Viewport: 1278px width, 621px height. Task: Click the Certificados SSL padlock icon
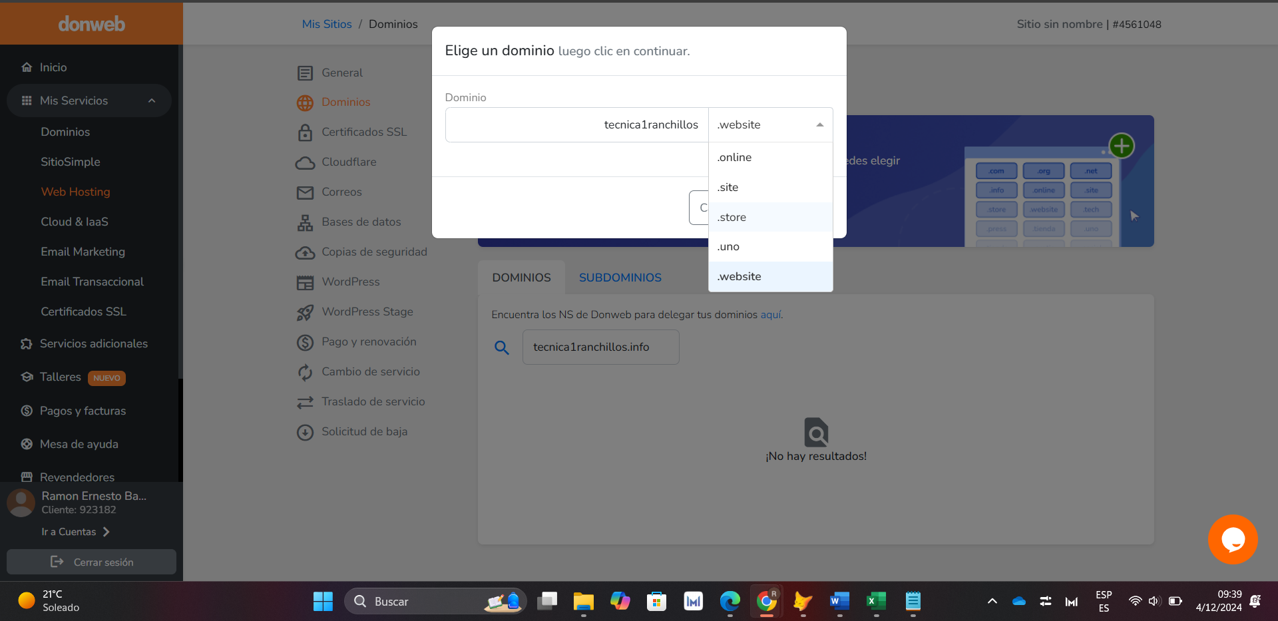coord(305,132)
